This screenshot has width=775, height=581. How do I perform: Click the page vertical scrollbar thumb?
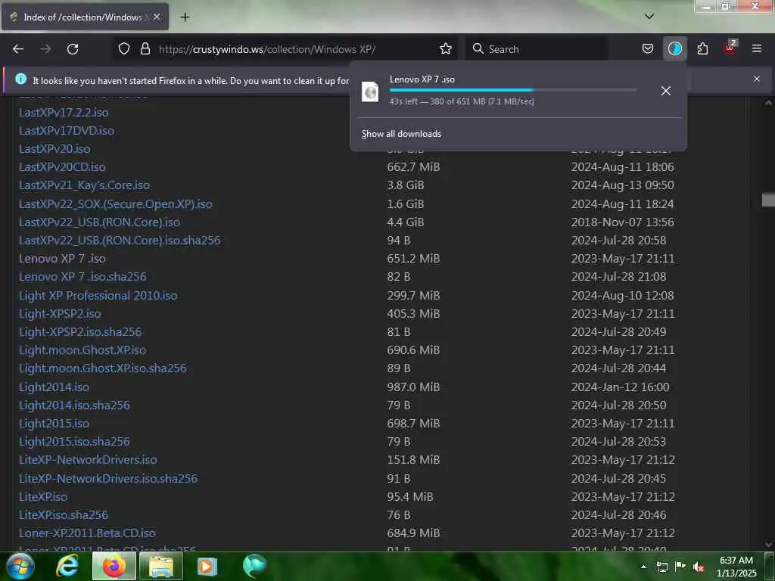click(768, 200)
